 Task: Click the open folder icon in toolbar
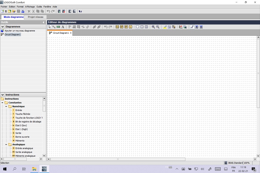14,11
